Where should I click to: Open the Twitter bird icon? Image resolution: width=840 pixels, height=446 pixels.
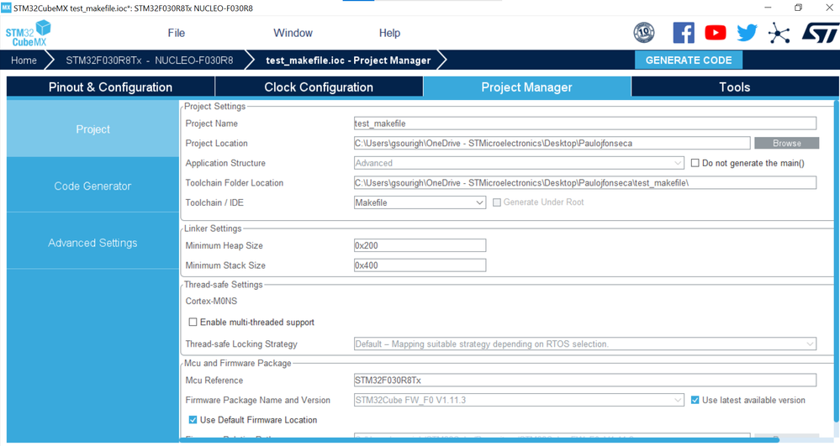pos(747,33)
